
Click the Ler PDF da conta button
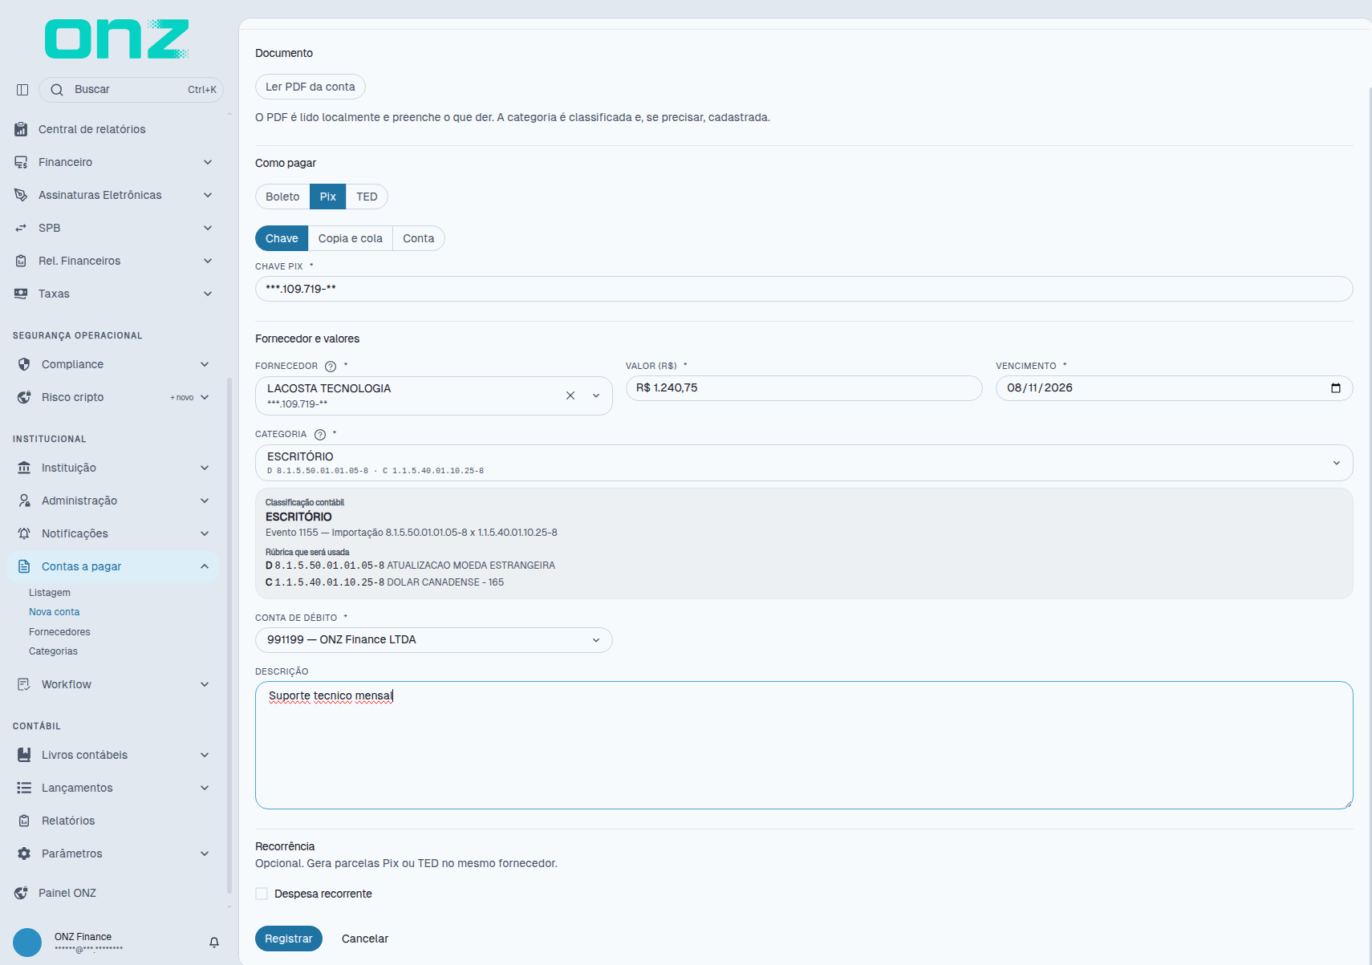[x=311, y=87]
